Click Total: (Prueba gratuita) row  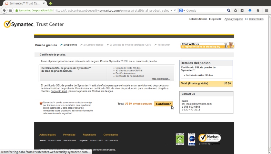point(206,84)
